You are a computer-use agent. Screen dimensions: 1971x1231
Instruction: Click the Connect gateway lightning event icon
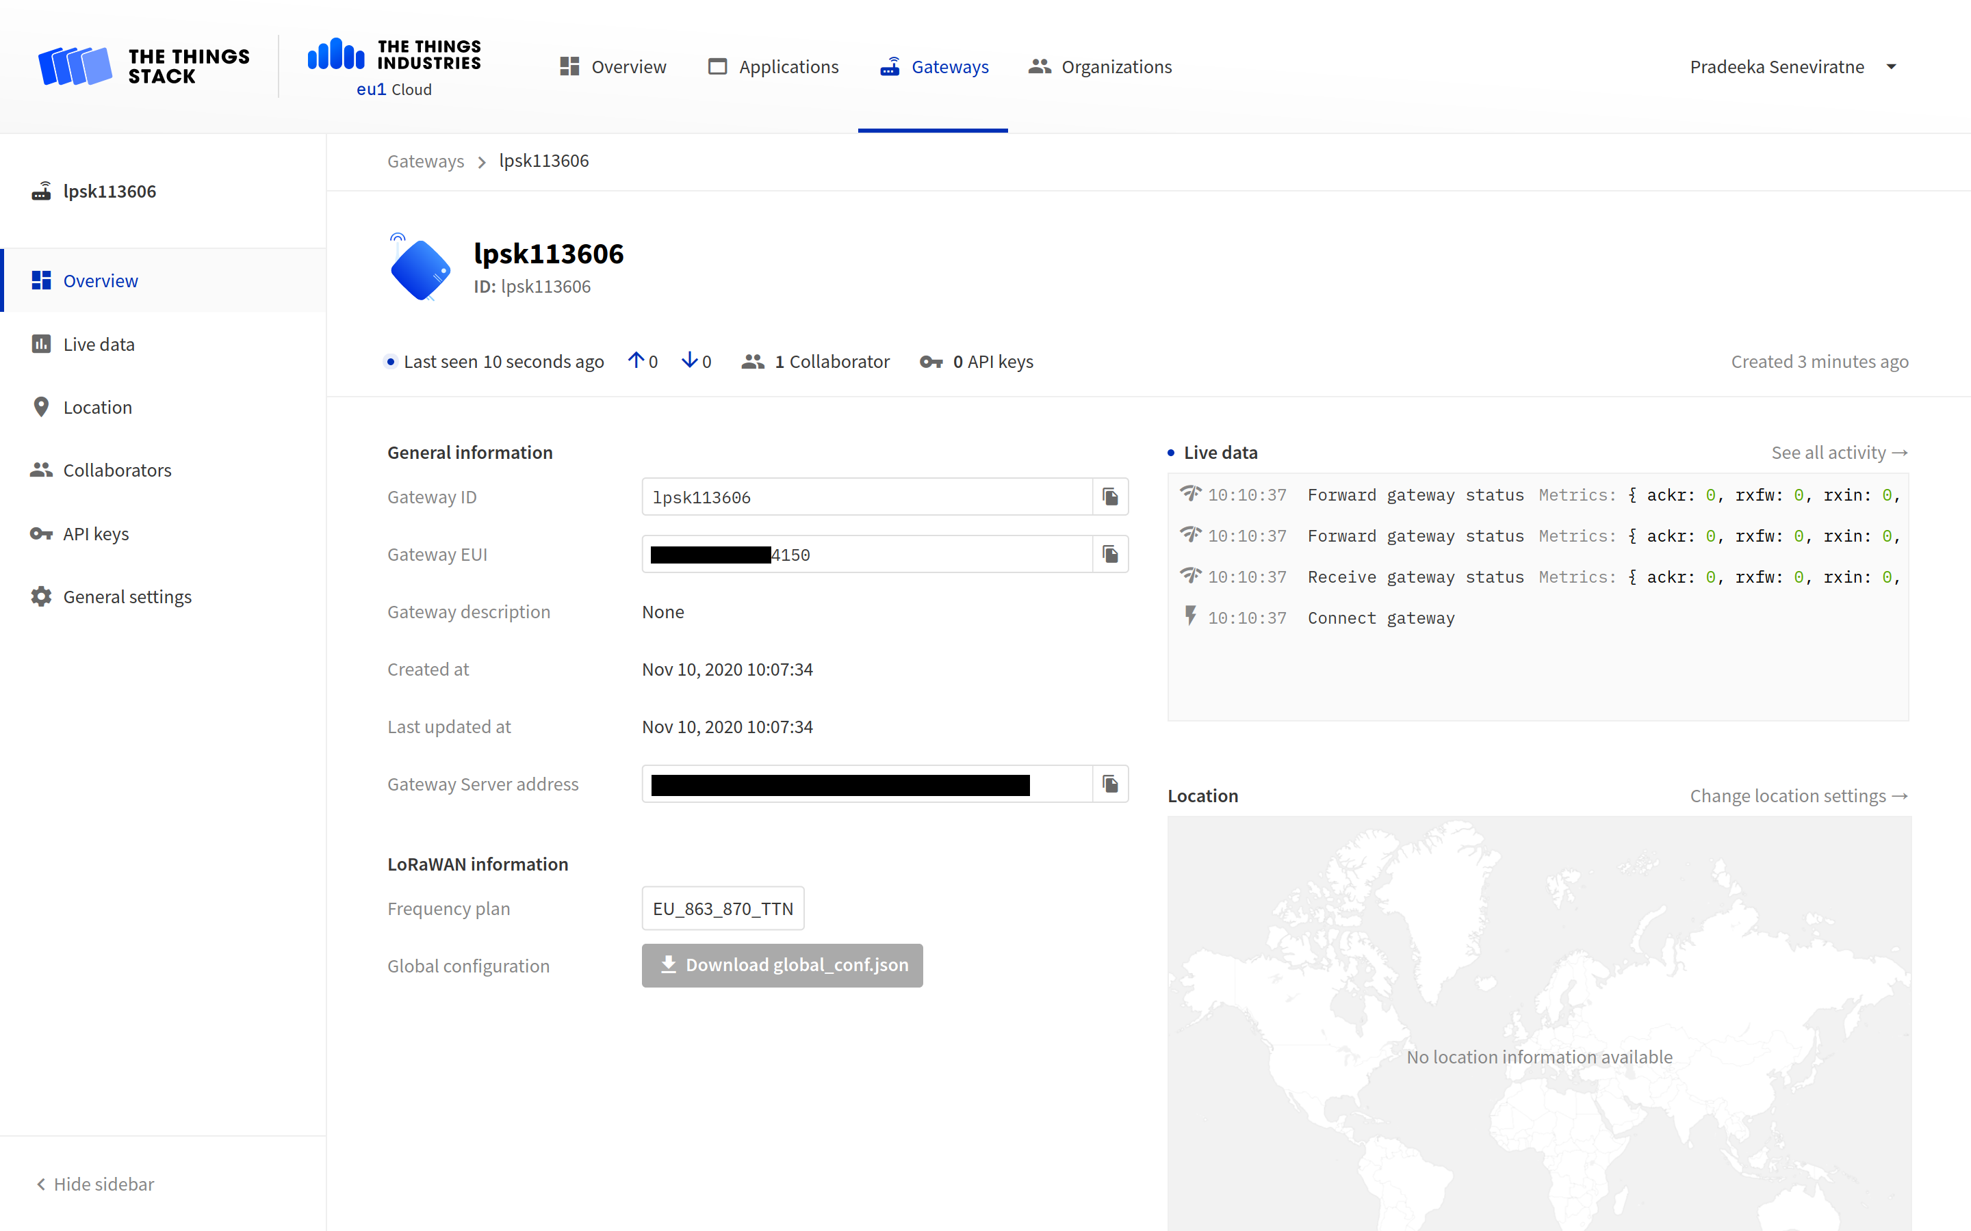(x=1191, y=616)
